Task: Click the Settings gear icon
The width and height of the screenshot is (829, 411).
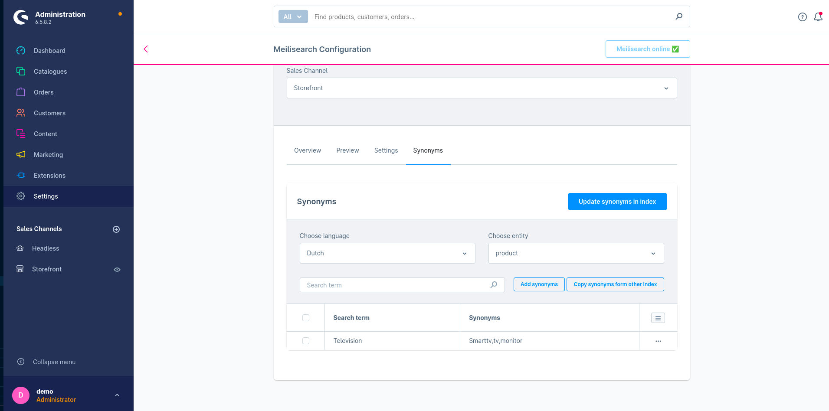Action: [21, 196]
